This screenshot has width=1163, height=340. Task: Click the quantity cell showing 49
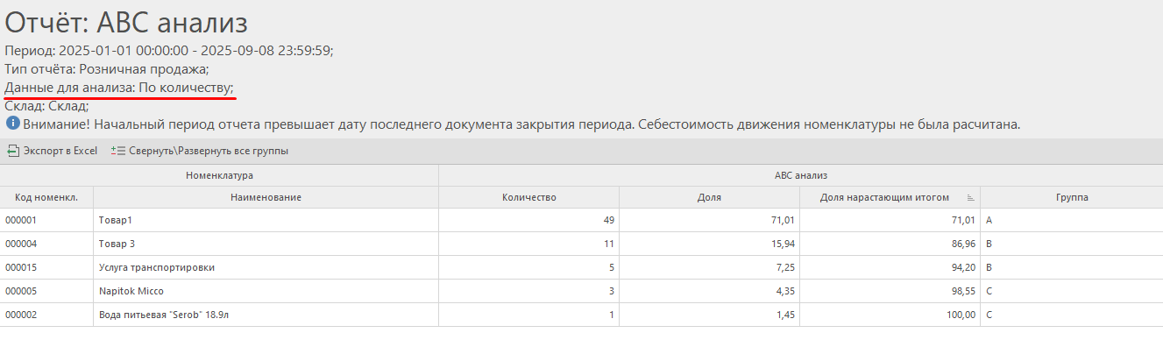point(529,220)
